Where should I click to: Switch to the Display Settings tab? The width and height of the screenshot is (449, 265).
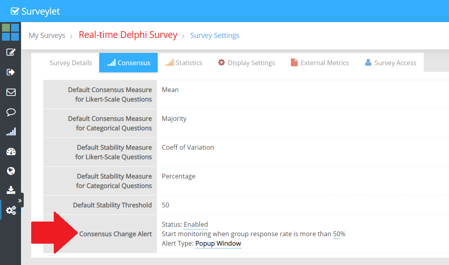(x=246, y=63)
